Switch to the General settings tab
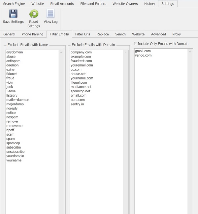The height and width of the screenshot is (214, 198). (9, 34)
